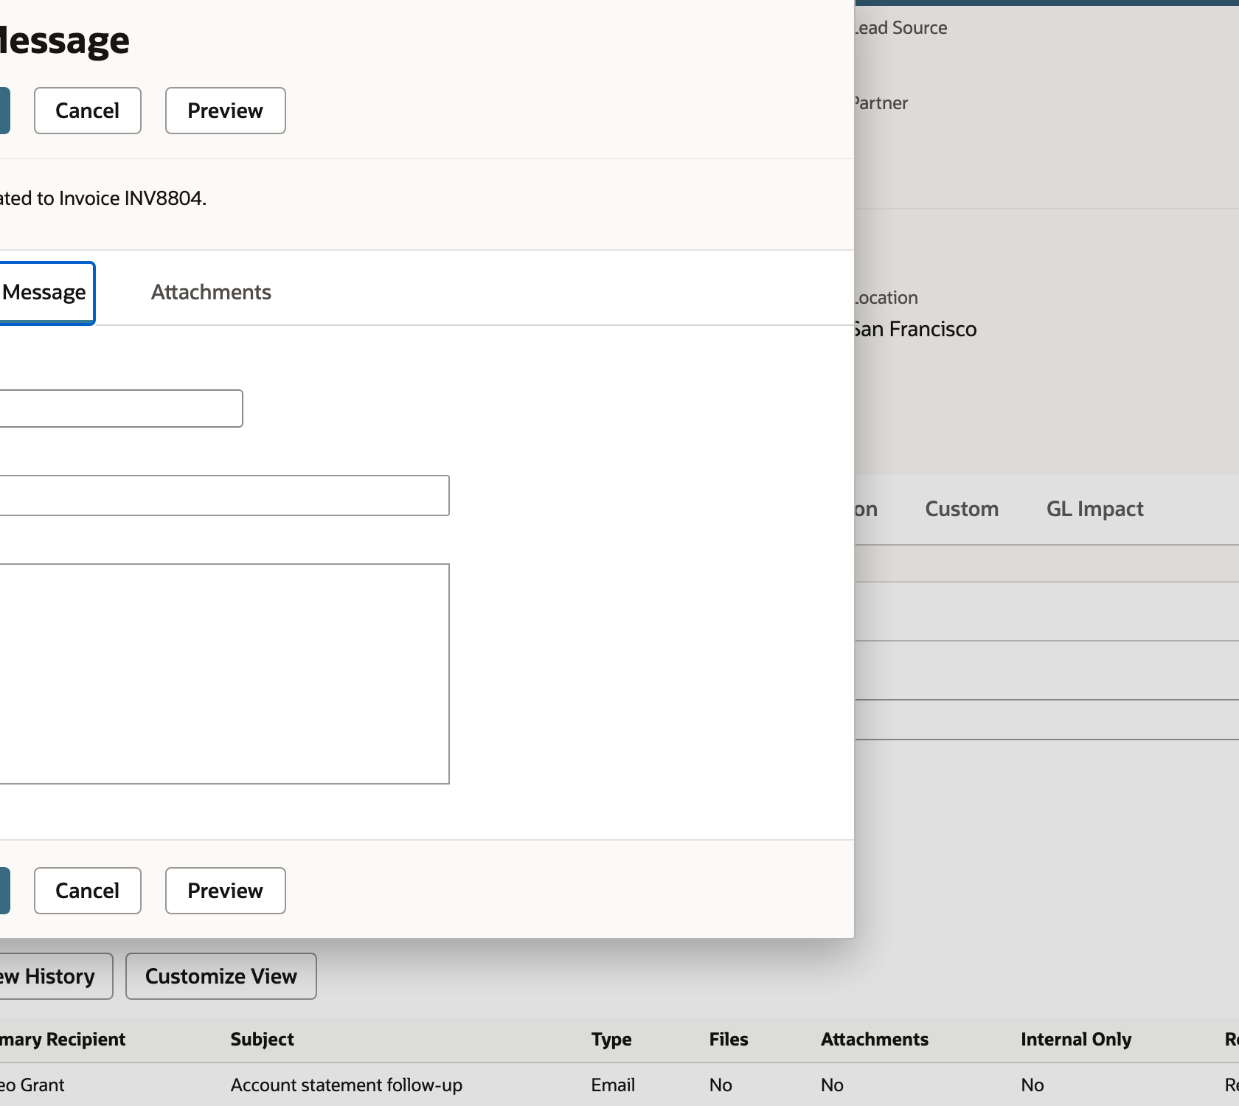Click the 'Grant' recipient cell
The width and height of the screenshot is (1239, 1106).
coord(32,1085)
